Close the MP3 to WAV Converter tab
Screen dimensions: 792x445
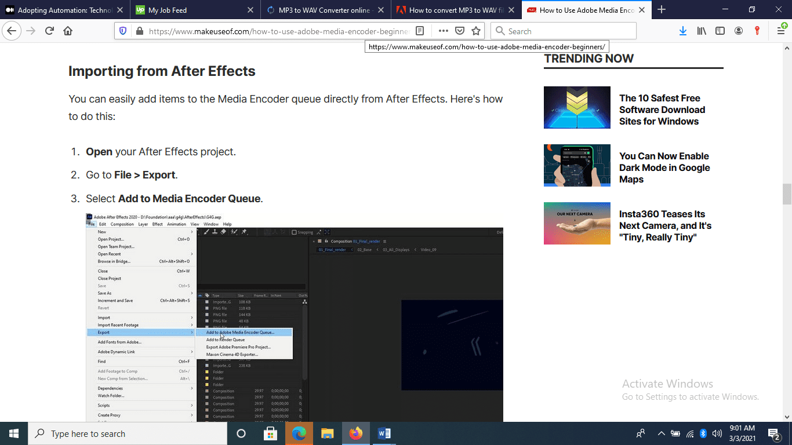(x=380, y=10)
